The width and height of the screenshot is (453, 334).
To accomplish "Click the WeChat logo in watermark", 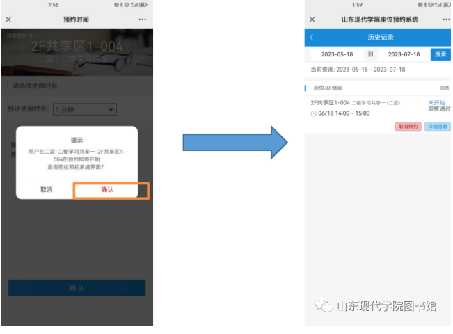I will coord(324,306).
